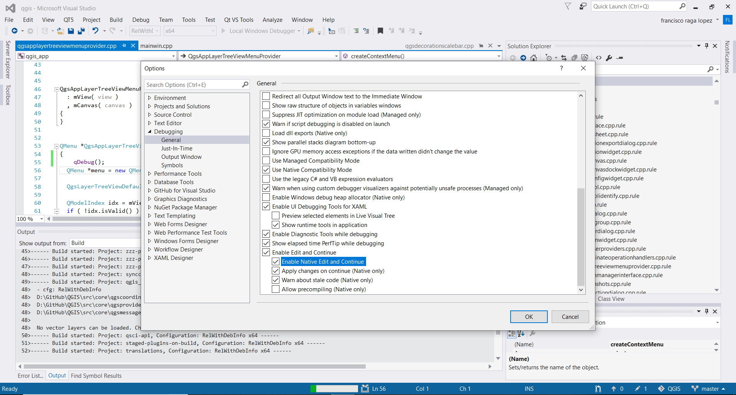Toggle the bookmark icon in toolbar

(x=380, y=31)
